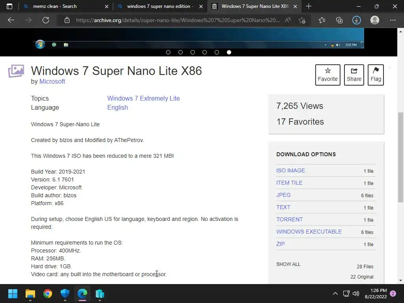Screen dimensions: 404x303
Task: Open the Favorites list icon
Action: point(322,20)
